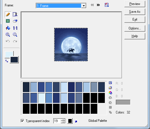150x129 pixels.
Task: Increase the transparent index value
Action: [63, 120]
